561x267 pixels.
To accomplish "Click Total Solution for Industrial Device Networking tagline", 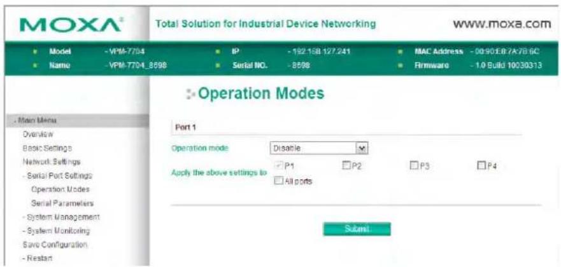I will click(x=266, y=24).
